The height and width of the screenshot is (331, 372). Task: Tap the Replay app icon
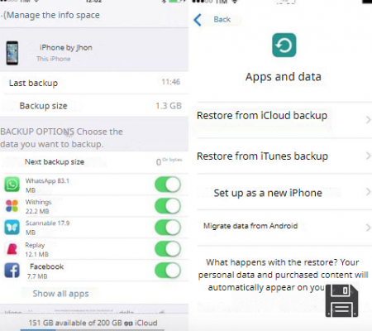[x=12, y=249]
